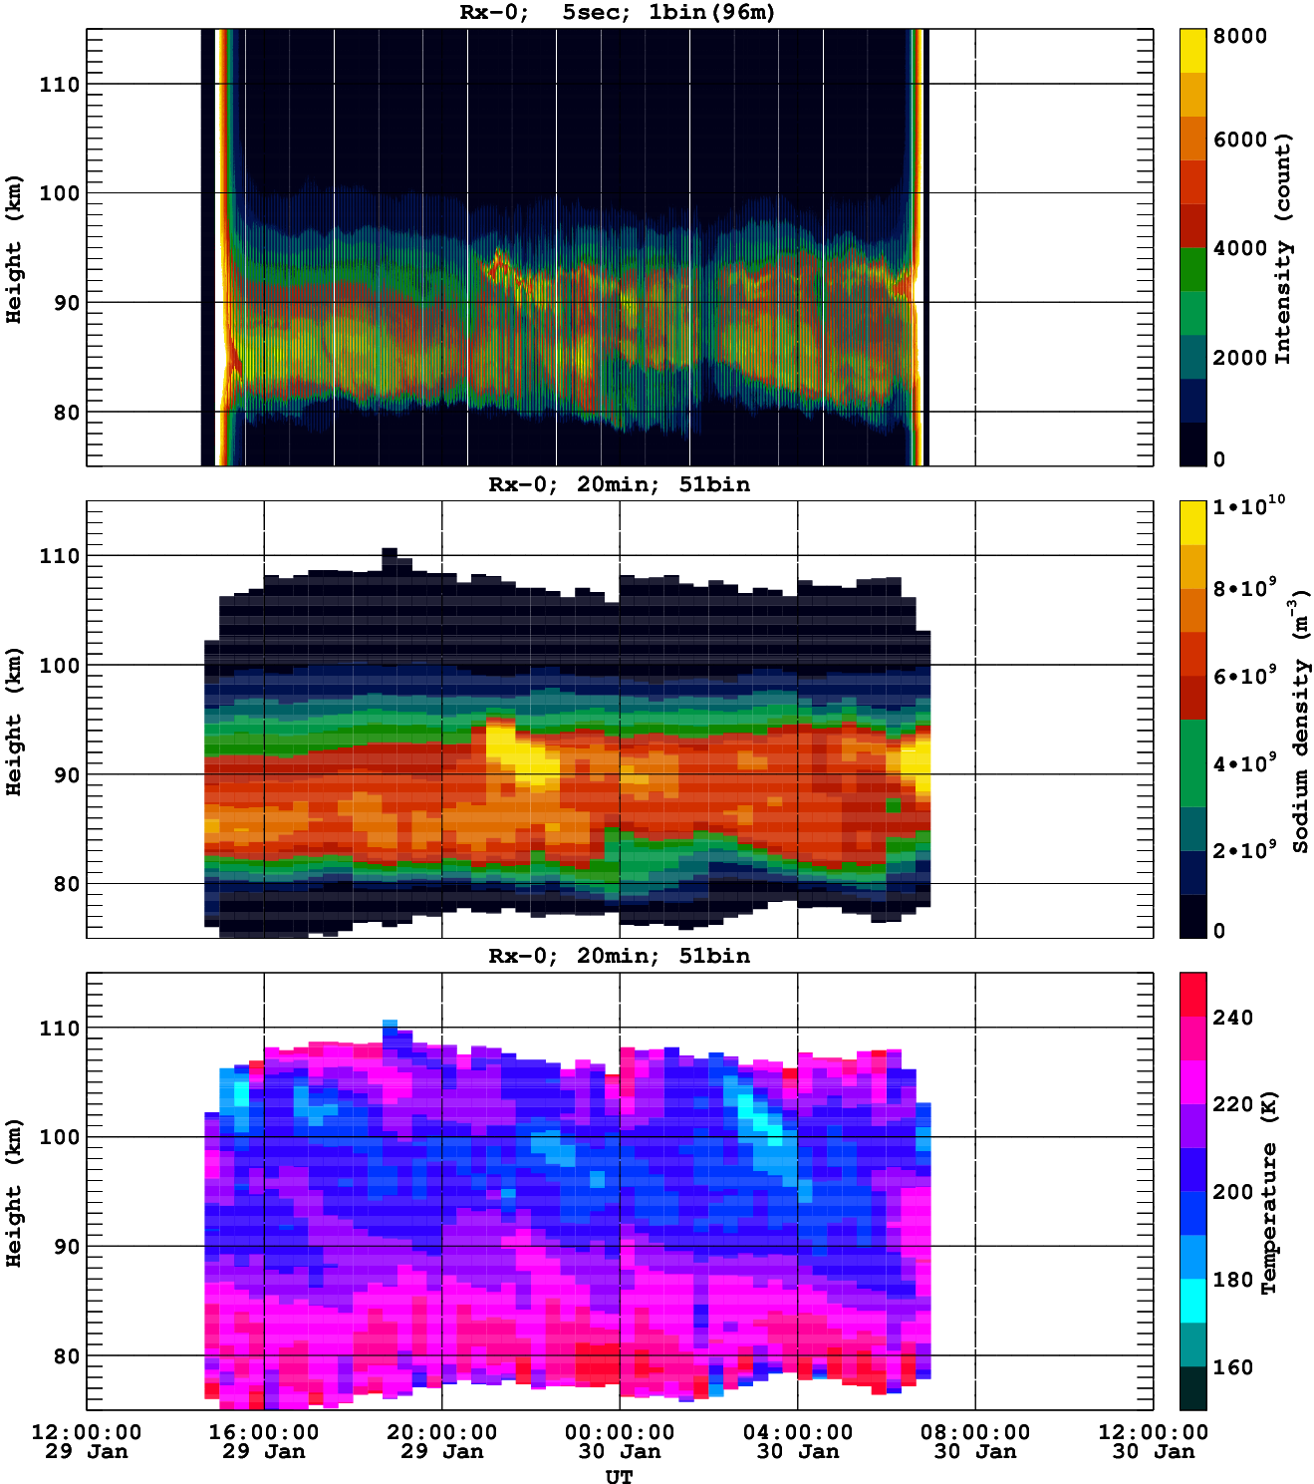
Task: Click the '80' height tick of the temperature plot
Action: tap(67, 1356)
